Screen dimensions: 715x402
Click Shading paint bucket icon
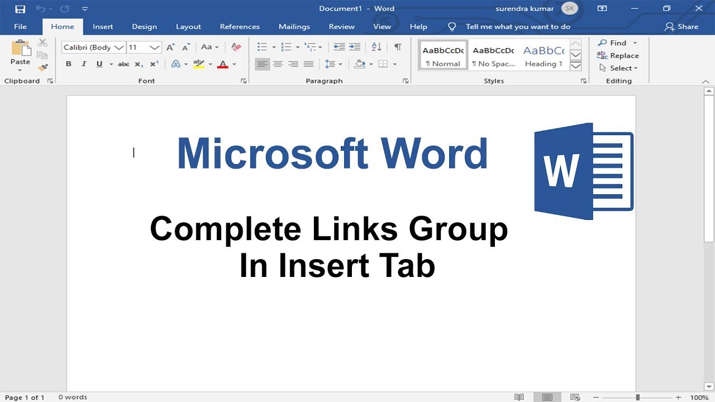click(x=360, y=64)
